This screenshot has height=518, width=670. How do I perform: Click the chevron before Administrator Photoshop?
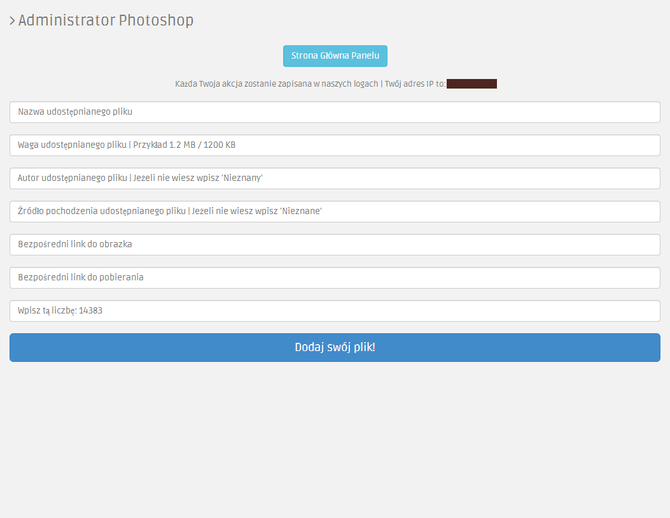(12, 20)
